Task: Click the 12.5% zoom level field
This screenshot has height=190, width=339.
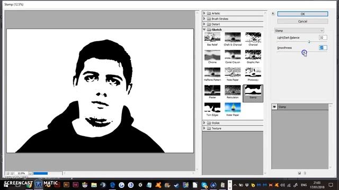Action: pos(21,173)
